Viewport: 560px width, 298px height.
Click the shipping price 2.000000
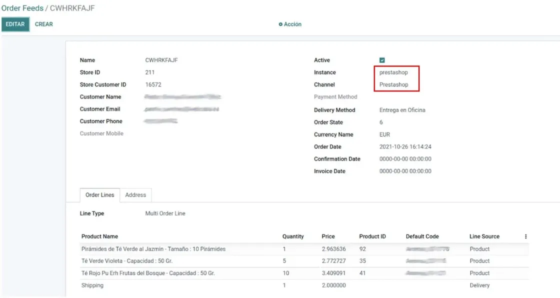[333, 285]
